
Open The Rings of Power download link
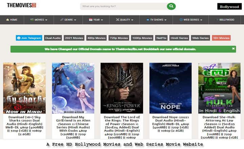[122, 127]
